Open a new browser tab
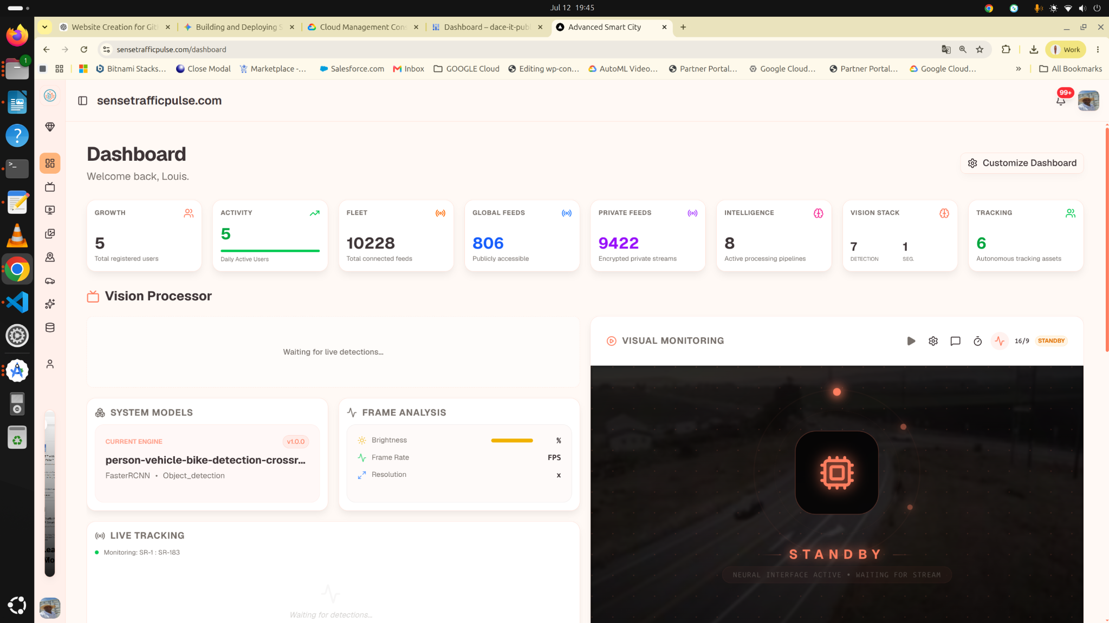Screen dimensions: 1109x623 point(683,27)
